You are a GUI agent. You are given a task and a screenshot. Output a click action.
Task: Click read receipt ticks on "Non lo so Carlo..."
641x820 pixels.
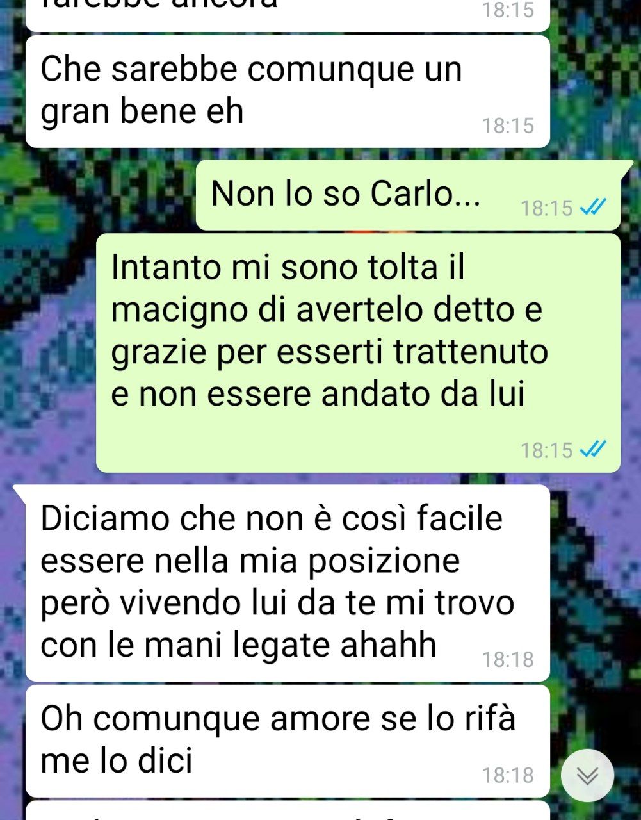[x=592, y=208]
